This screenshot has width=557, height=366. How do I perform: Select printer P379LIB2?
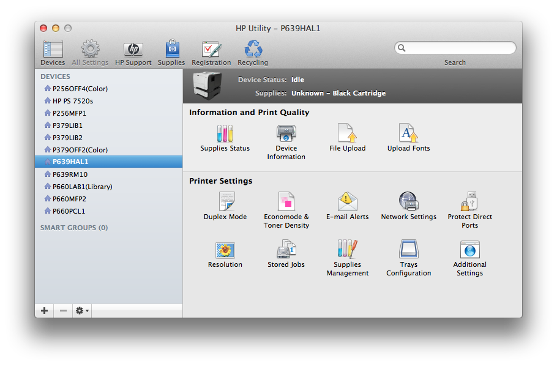[x=109, y=138]
